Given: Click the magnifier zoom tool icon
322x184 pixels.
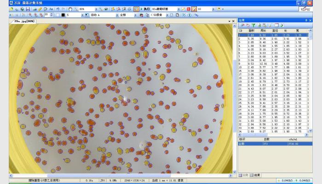Looking at the screenshot, I should [x=75, y=9].
